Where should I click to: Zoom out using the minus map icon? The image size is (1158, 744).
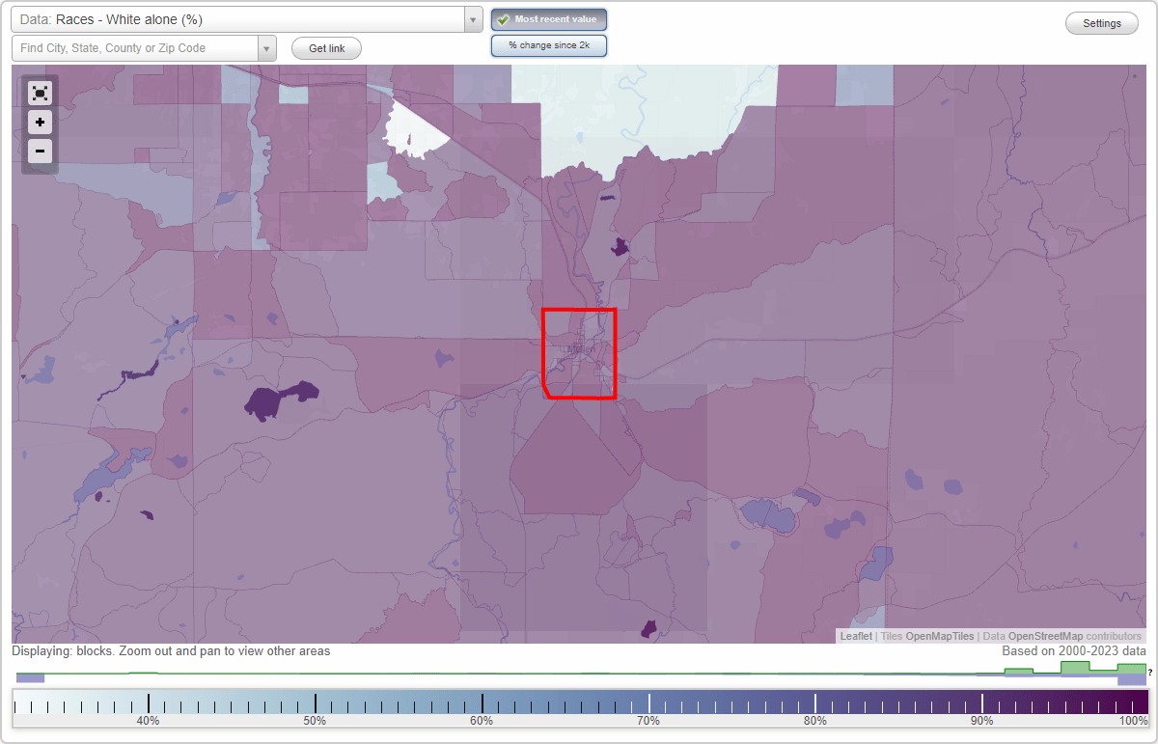pyautogui.click(x=40, y=152)
